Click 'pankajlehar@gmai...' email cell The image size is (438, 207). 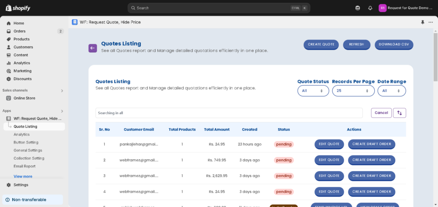click(139, 144)
